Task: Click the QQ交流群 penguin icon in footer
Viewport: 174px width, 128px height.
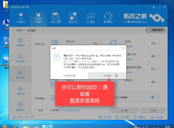Action: [x=117, y=117]
